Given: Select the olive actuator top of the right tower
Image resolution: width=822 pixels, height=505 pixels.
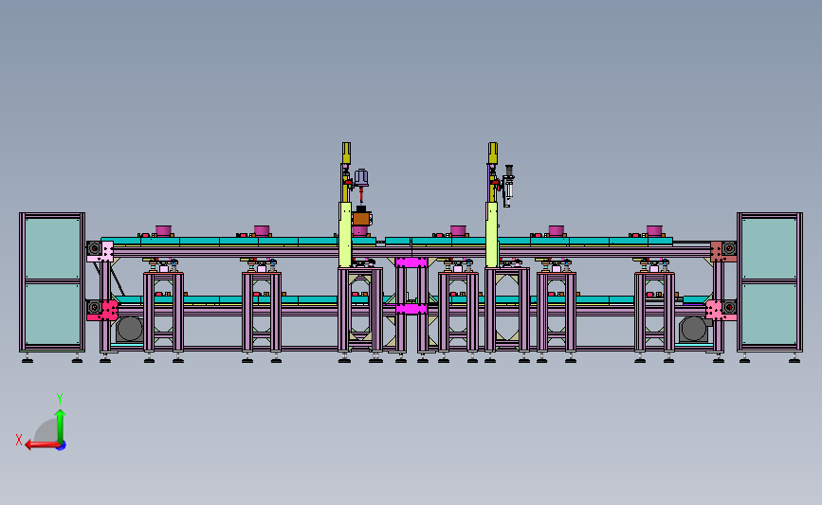Looking at the screenshot, I should click(493, 153).
